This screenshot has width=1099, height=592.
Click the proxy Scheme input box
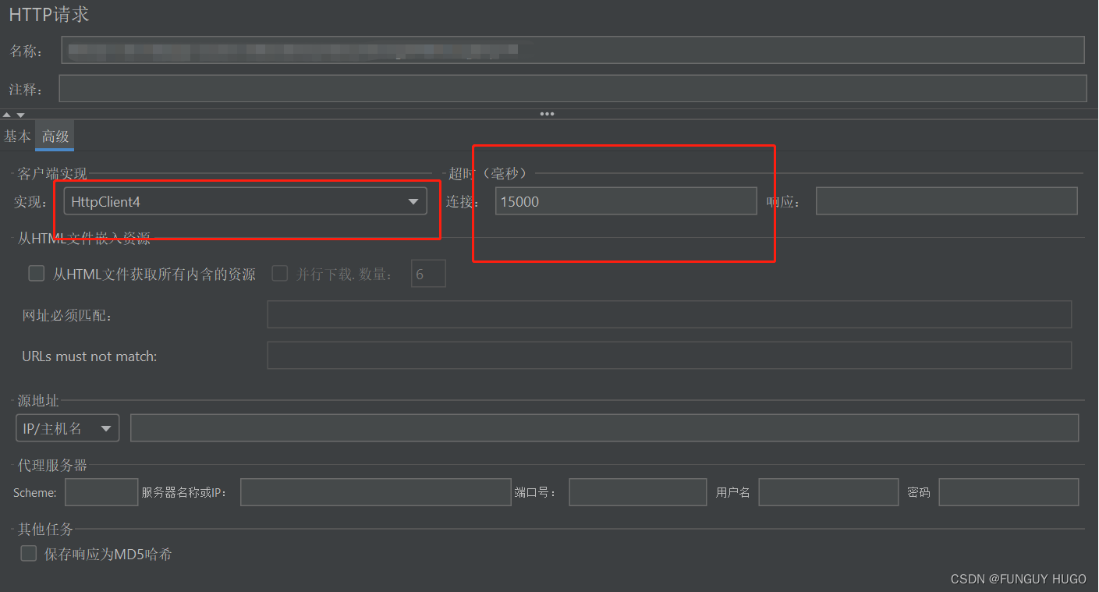click(x=101, y=491)
